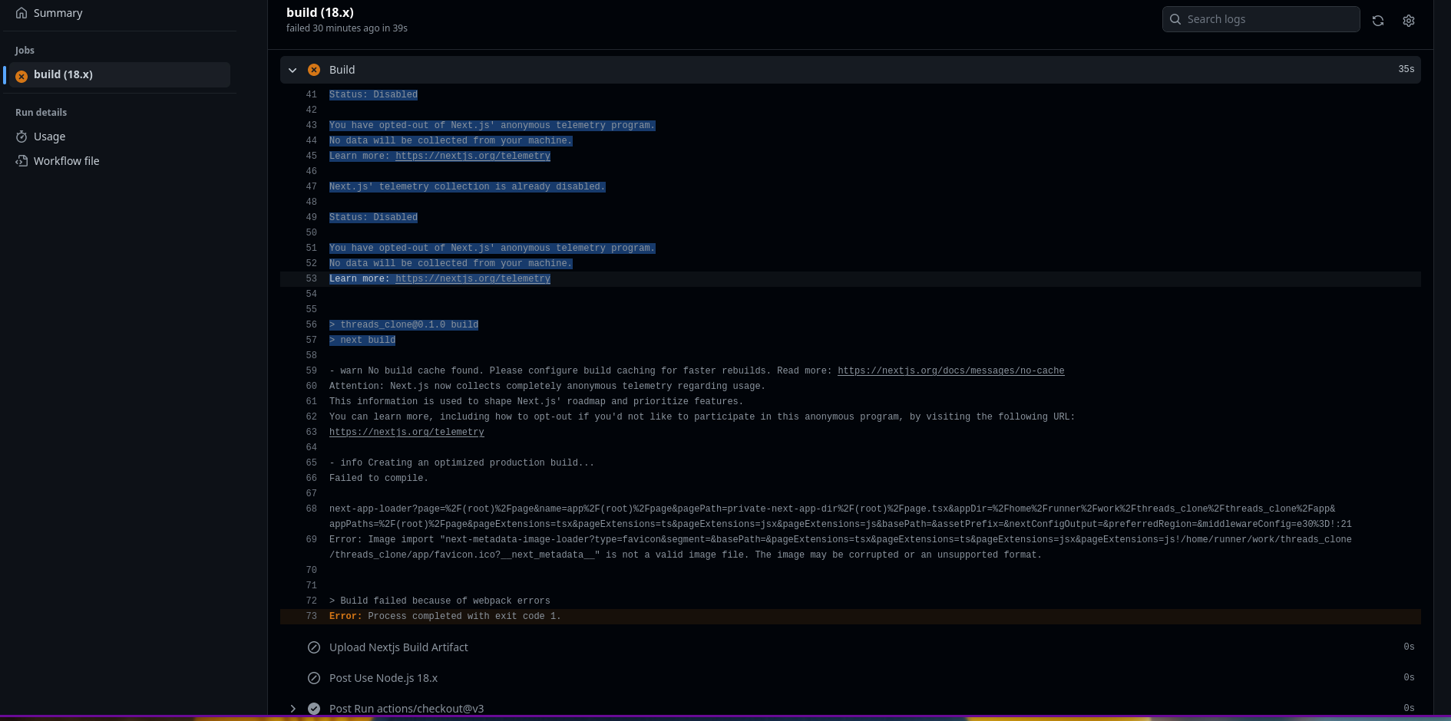Viewport: 1451px width, 721px height.
Task: Click the home icon next to Summary
Action: click(22, 12)
